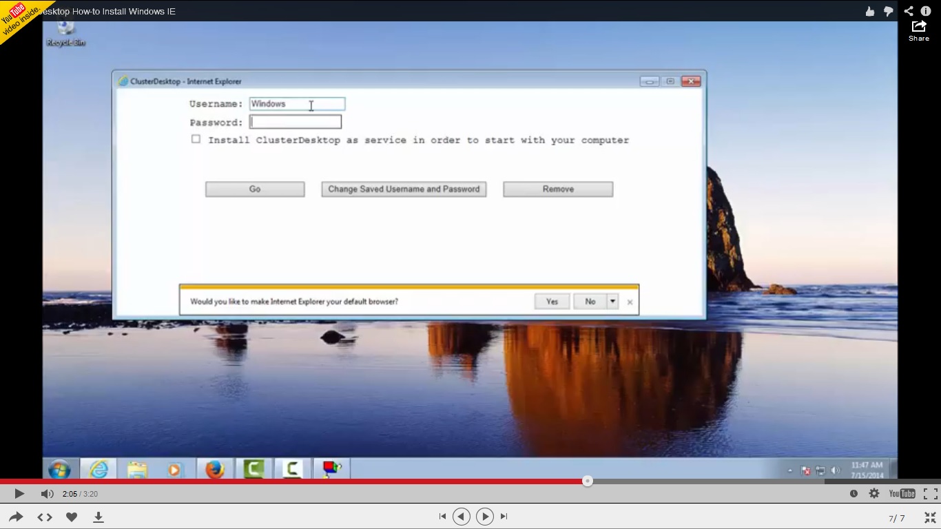Expand the dropdown arrow beside No

pyautogui.click(x=612, y=302)
